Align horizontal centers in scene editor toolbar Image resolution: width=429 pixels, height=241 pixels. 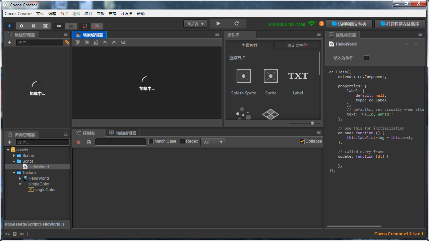click(x=114, y=43)
